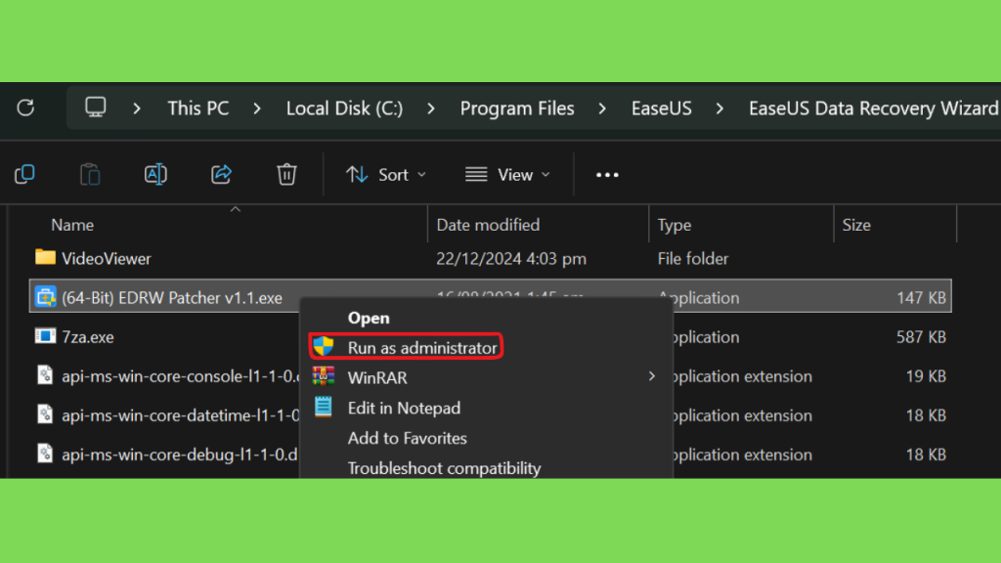Sort by the Date modified column

click(488, 225)
